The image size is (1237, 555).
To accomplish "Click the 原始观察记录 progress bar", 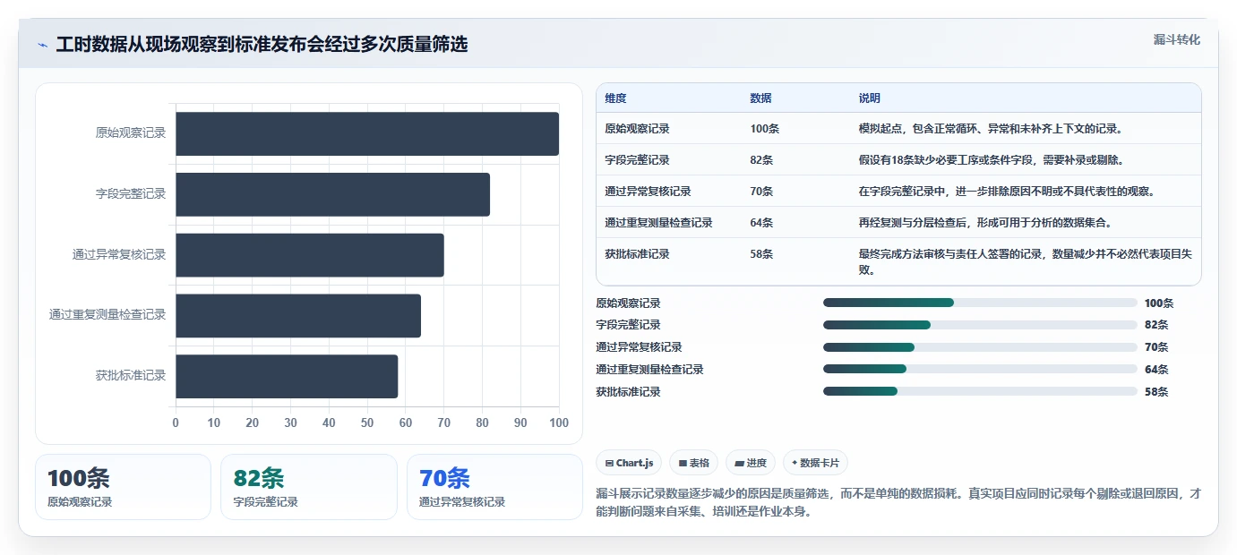I will click(980, 303).
